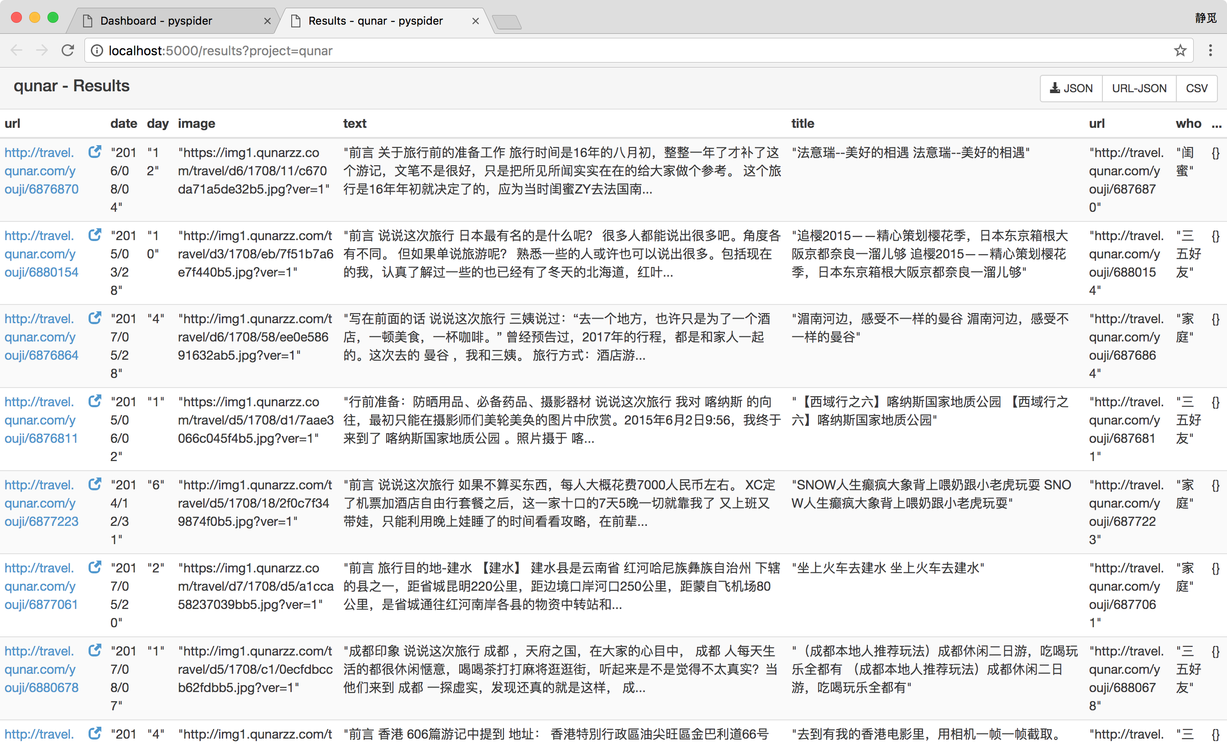The width and height of the screenshot is (1227, 745).
Task: Open external link icon for youji/6880678 row
Action: [x=94, y=651]
